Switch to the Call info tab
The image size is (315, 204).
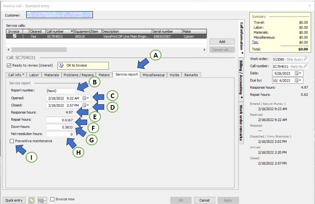click(16, 75)
